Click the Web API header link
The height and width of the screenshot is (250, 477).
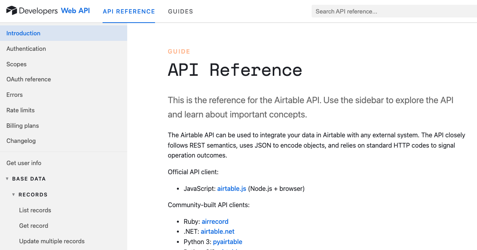pyautogui.click(x=76, y=11)
